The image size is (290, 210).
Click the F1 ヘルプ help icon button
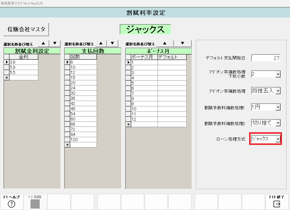(12, 202)
